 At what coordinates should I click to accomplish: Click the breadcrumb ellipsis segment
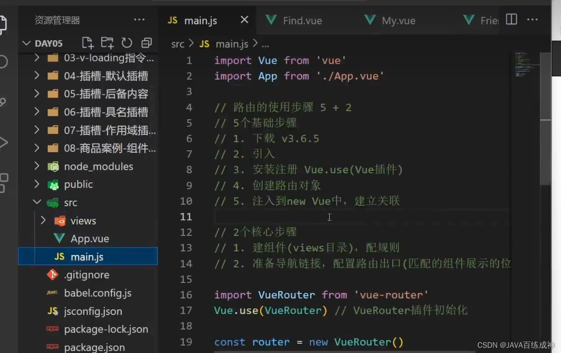click(265, 45)
